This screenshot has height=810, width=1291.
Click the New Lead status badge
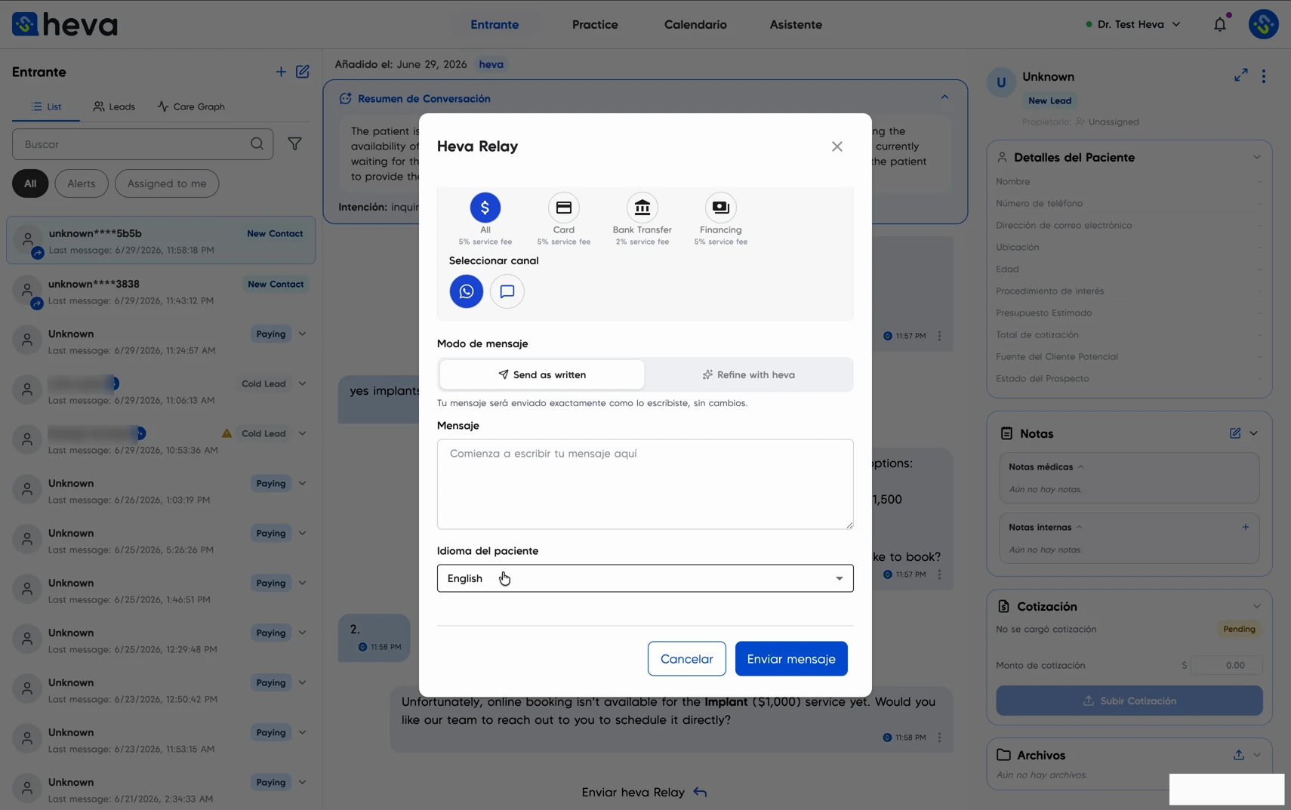coord(1049,100)
